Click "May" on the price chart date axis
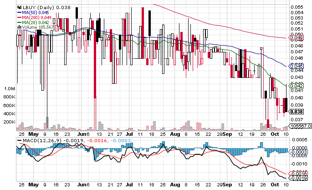Viewport: 312px width, 190px height. pyautogui.click(x=33, y=134)
